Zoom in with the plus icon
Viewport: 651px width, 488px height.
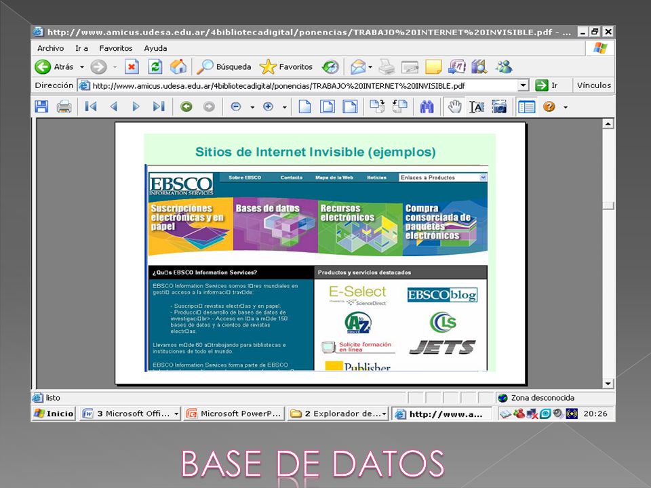click(269, 106)
